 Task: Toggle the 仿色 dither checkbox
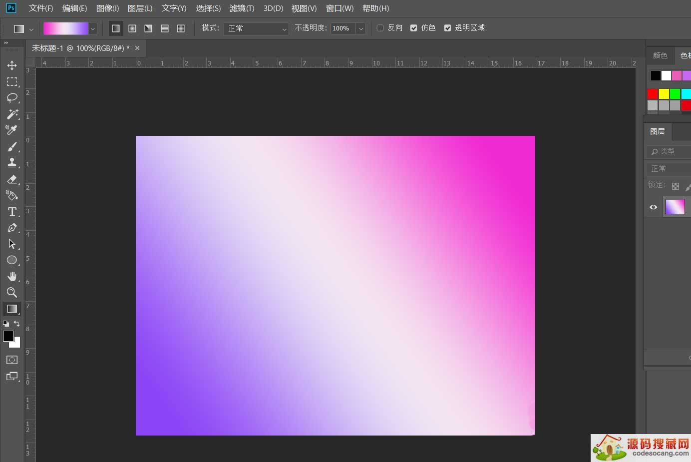click(413, 28)
